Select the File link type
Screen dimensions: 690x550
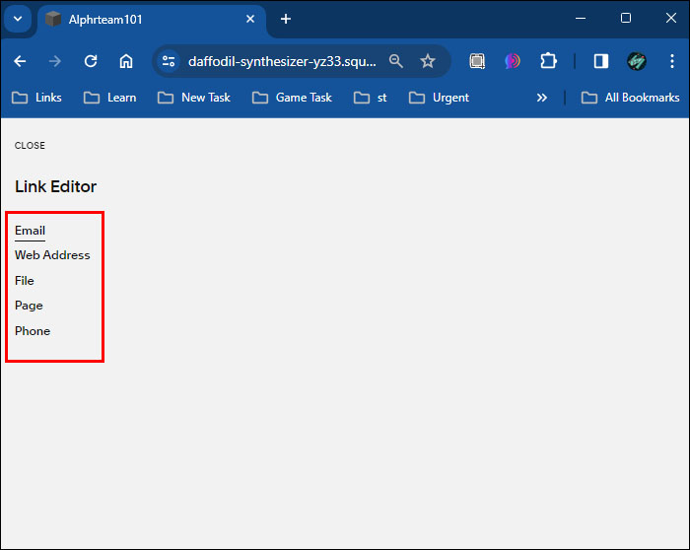point(25,281)
